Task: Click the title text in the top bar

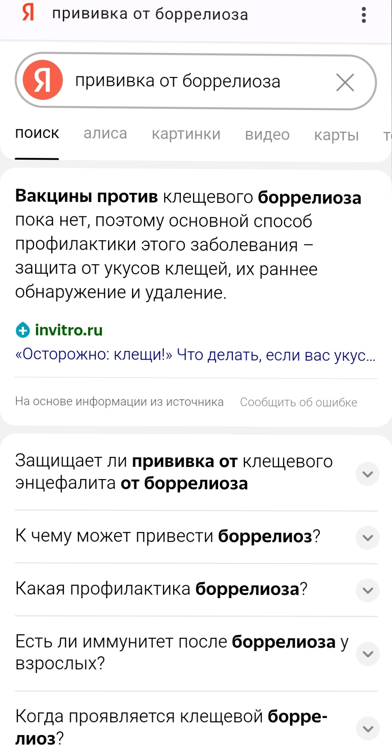Action: coord(150,15)
